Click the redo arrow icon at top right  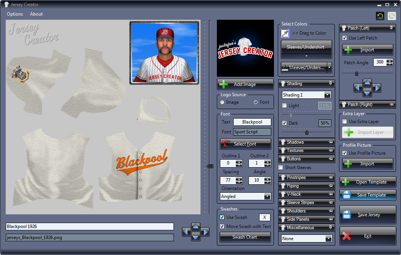click(391, 16)
